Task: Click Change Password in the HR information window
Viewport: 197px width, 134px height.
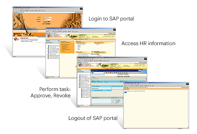Action: pyautogui.click(x=86, y=38)
